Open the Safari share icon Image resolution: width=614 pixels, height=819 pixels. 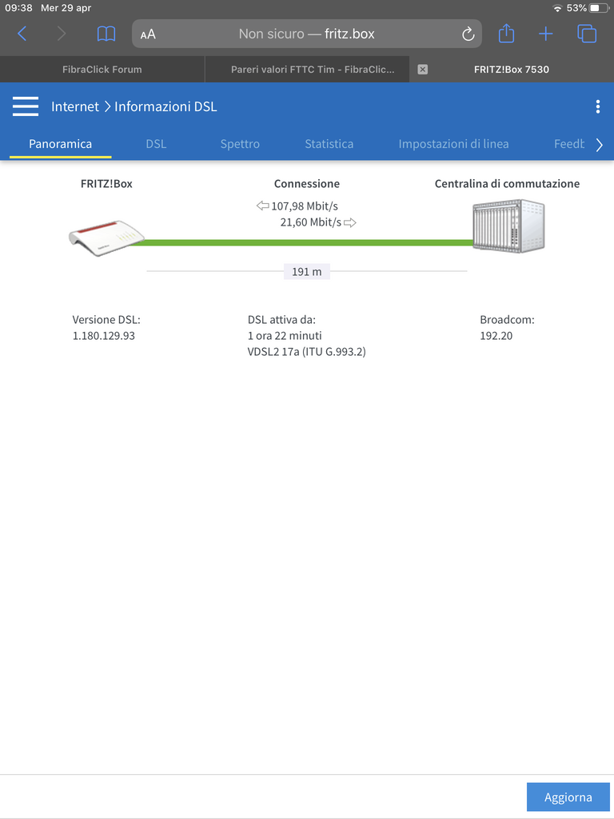506,34
